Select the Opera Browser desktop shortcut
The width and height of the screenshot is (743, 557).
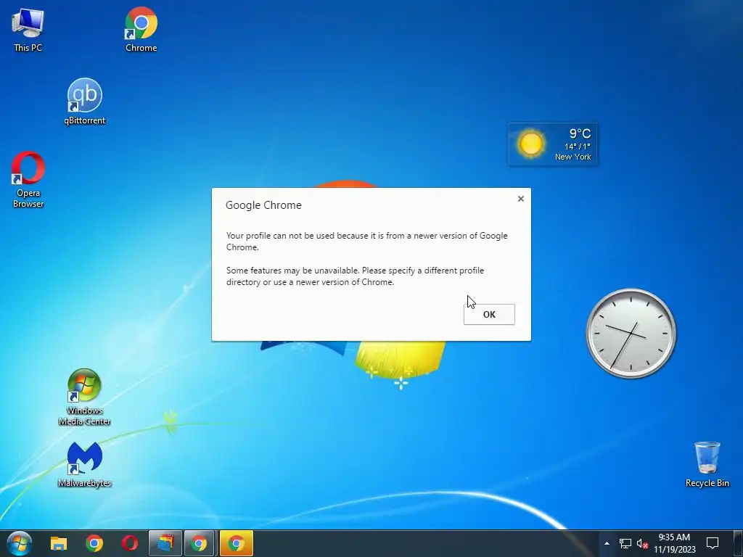[x=28, y=180]
